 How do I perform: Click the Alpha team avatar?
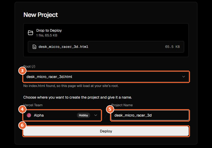tap(29, 115)
